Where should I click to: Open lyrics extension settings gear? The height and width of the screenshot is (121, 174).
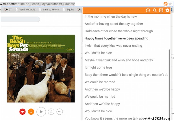(x=167, y=10)
